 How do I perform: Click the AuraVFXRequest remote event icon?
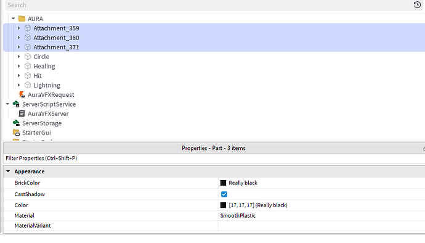[x=22, y=94]
